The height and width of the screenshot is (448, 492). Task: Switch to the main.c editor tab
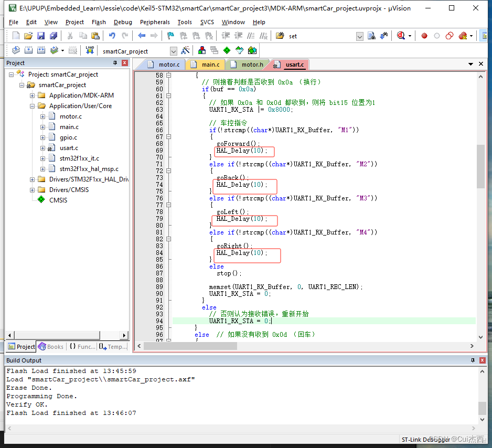pos(207,65)
